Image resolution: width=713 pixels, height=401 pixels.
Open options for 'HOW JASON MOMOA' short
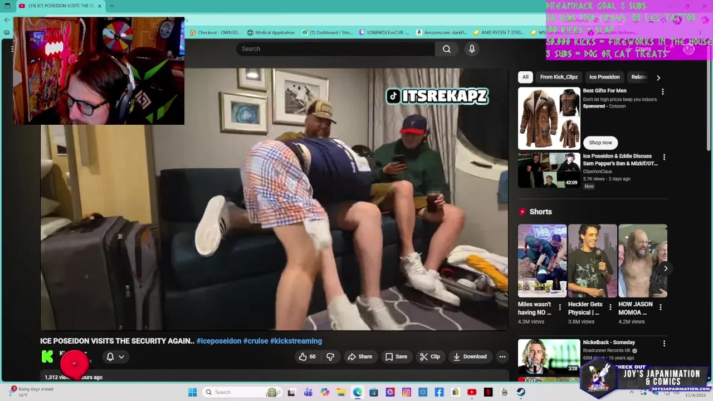point(660,307)
